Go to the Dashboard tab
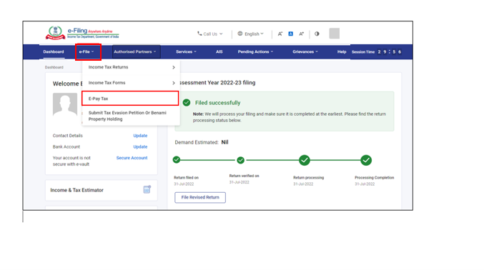Image resolution: width=484 pixels, height=270 pixels. [x=54, y=52]
